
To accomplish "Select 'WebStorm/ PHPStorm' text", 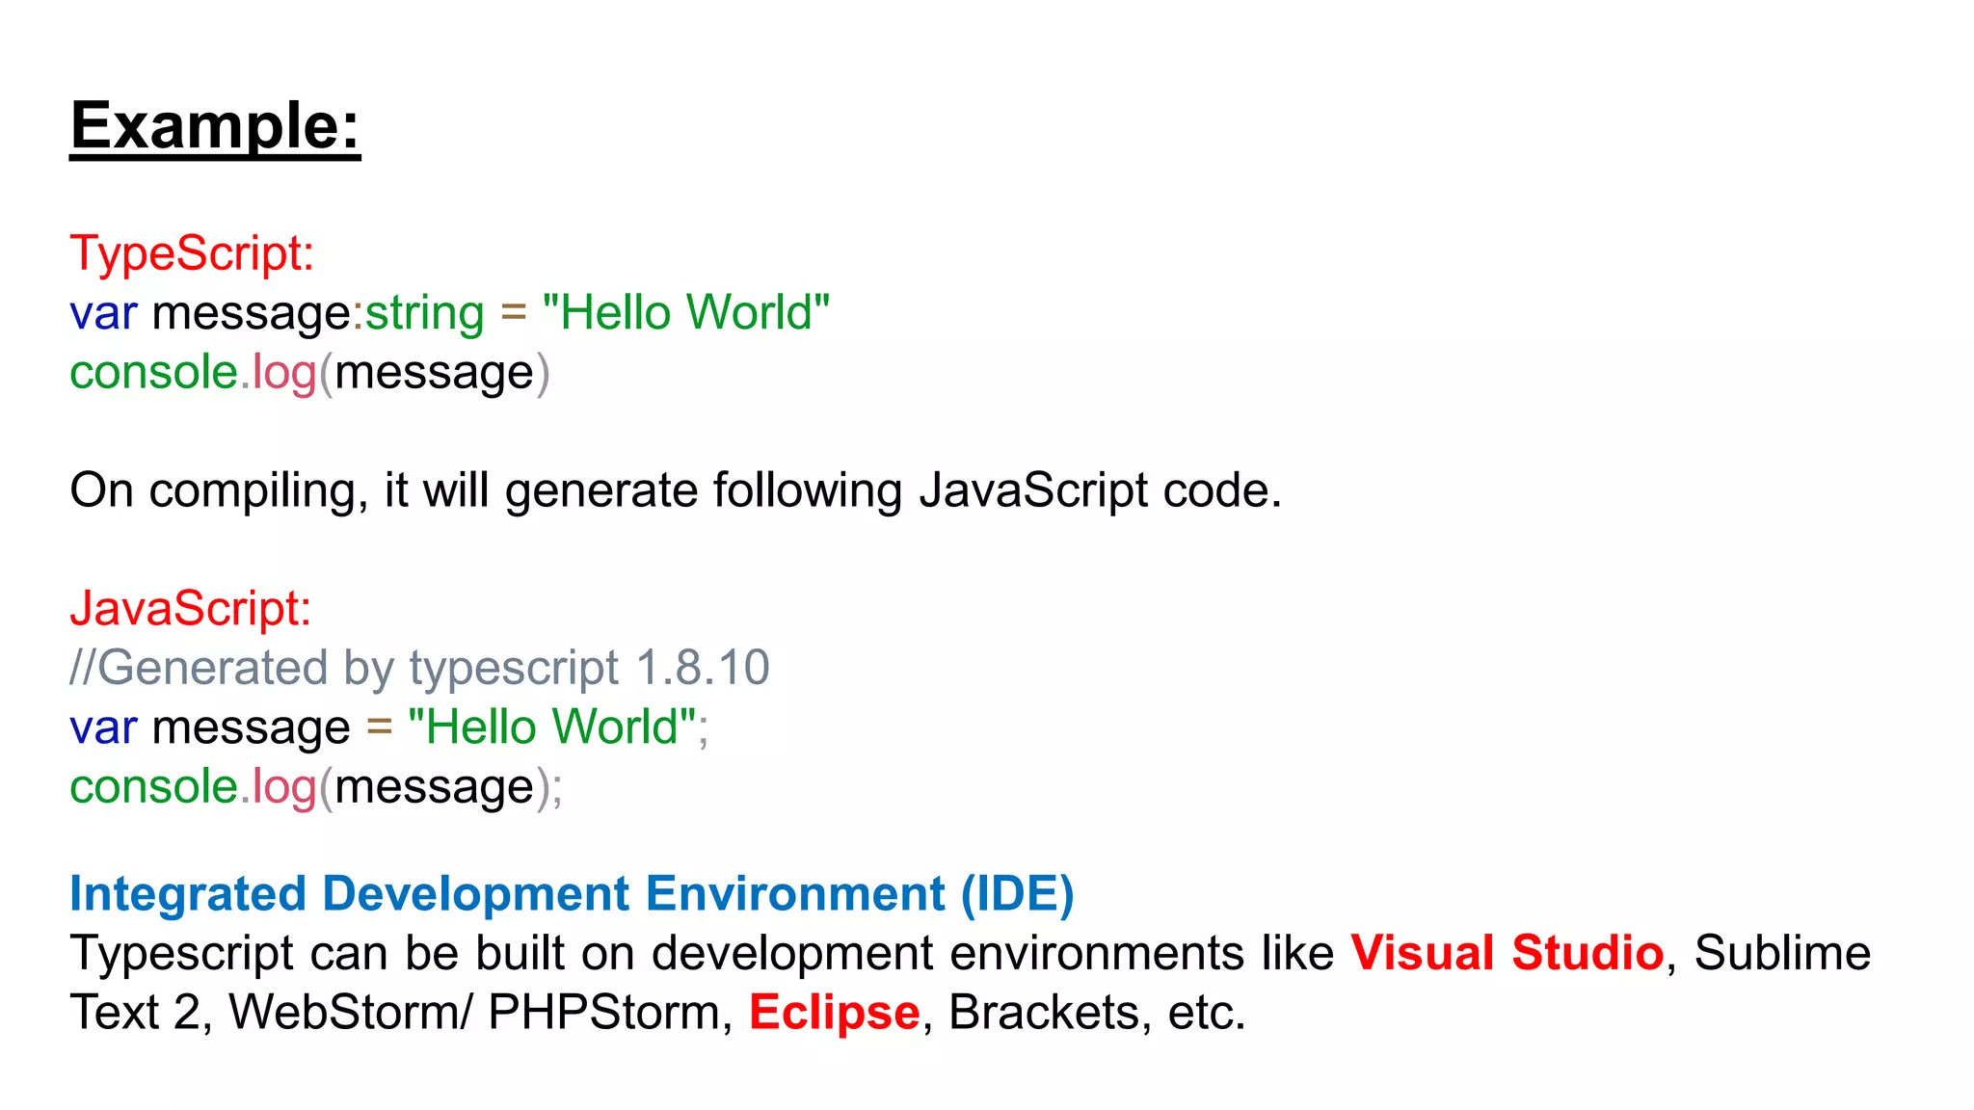I will click(x=474, y=1013).
